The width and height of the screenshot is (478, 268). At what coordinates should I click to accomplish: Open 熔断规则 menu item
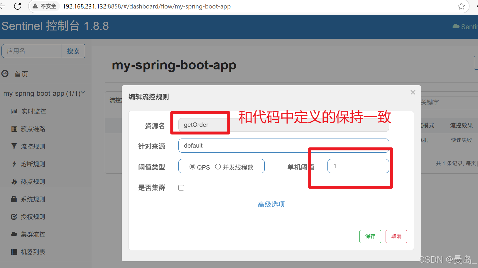tap(33, 164)
